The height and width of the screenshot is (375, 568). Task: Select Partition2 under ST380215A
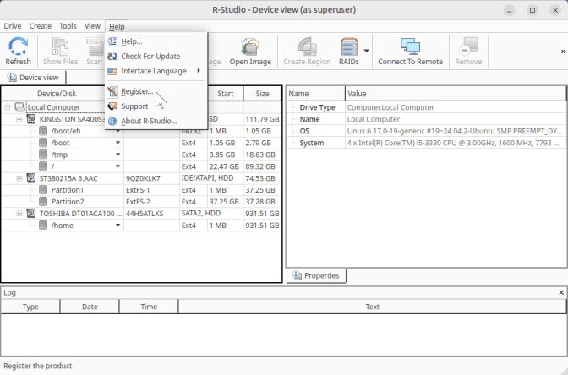[x=68, y=202]
